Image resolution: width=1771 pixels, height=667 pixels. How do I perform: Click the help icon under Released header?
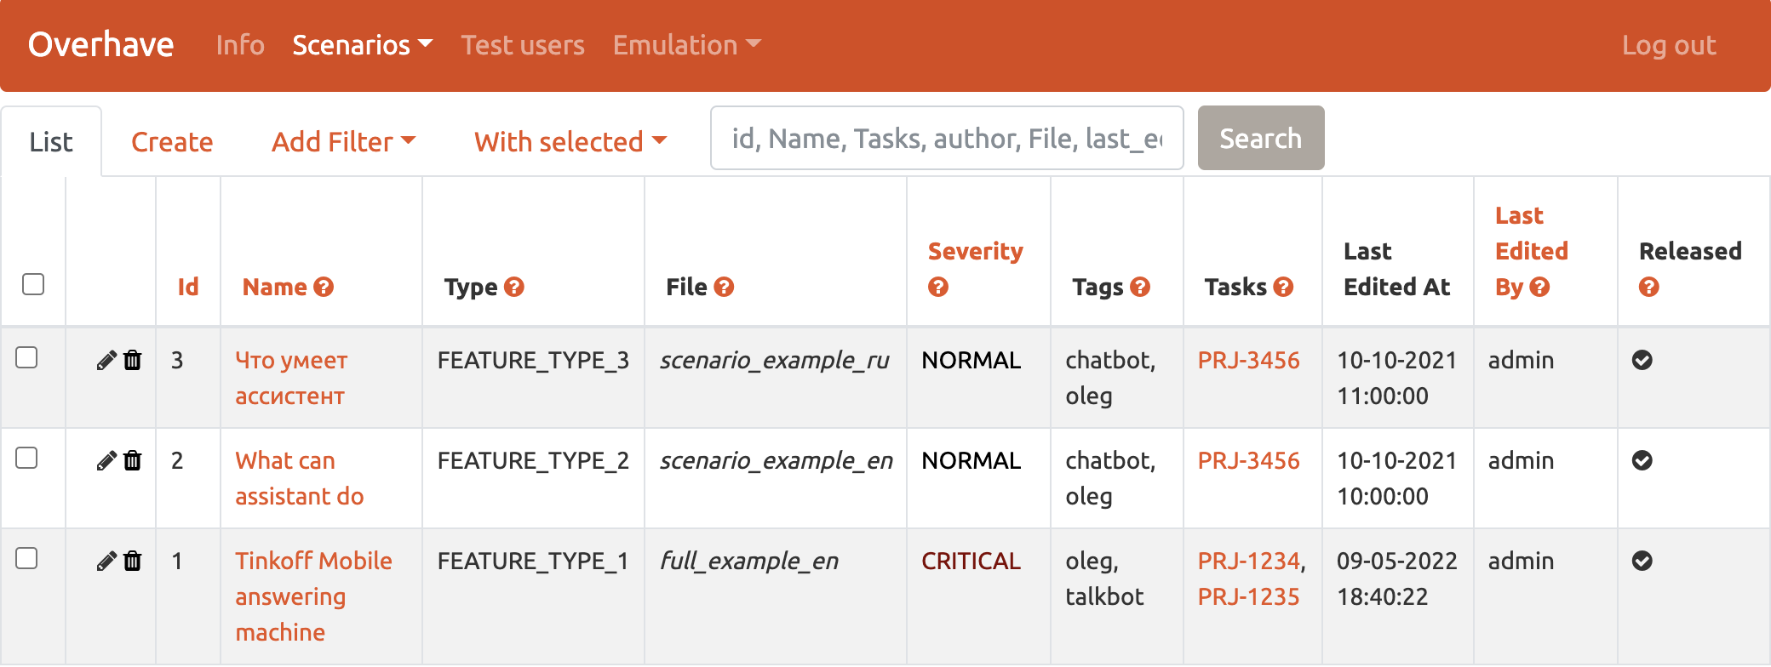pyautogui.click(x=1649, y=287)
